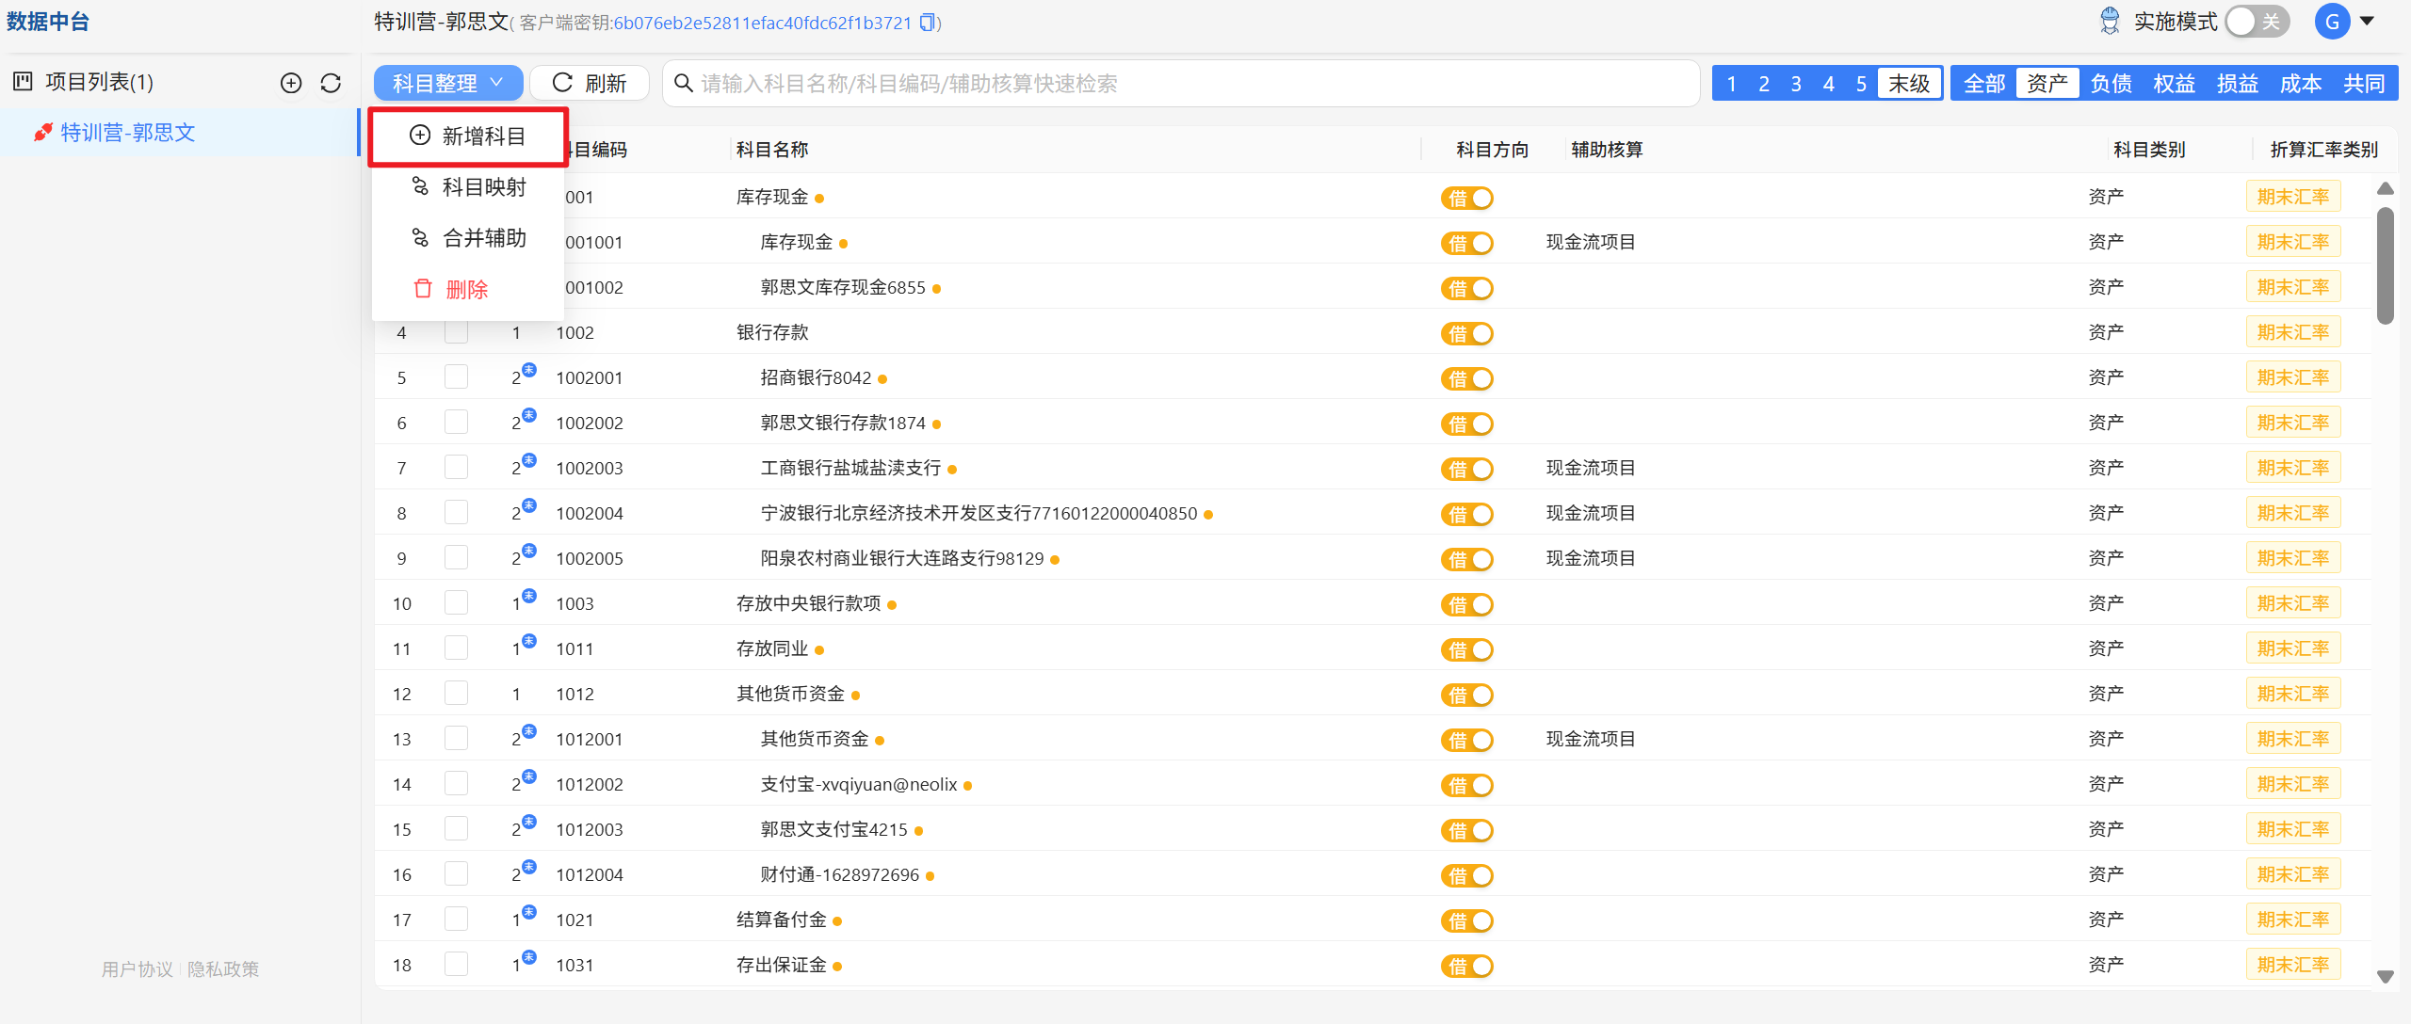Toggle the 借 direction switch for 存放同业
The height and width of the screenshot is (1024, 2411).
[x=1466, y=649]
